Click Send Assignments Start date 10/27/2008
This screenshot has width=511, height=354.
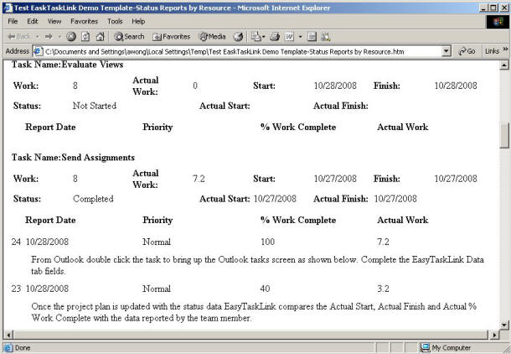(335, 179)
